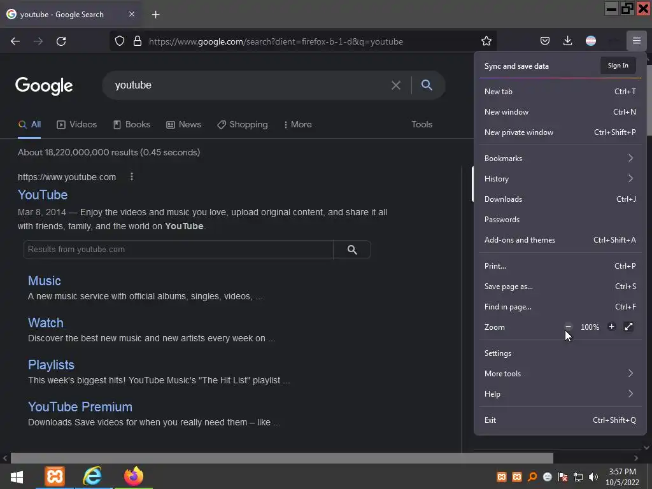652x489 pixels.
Task: Open tracking protection shield icon
Action: (x=120, y=41)
